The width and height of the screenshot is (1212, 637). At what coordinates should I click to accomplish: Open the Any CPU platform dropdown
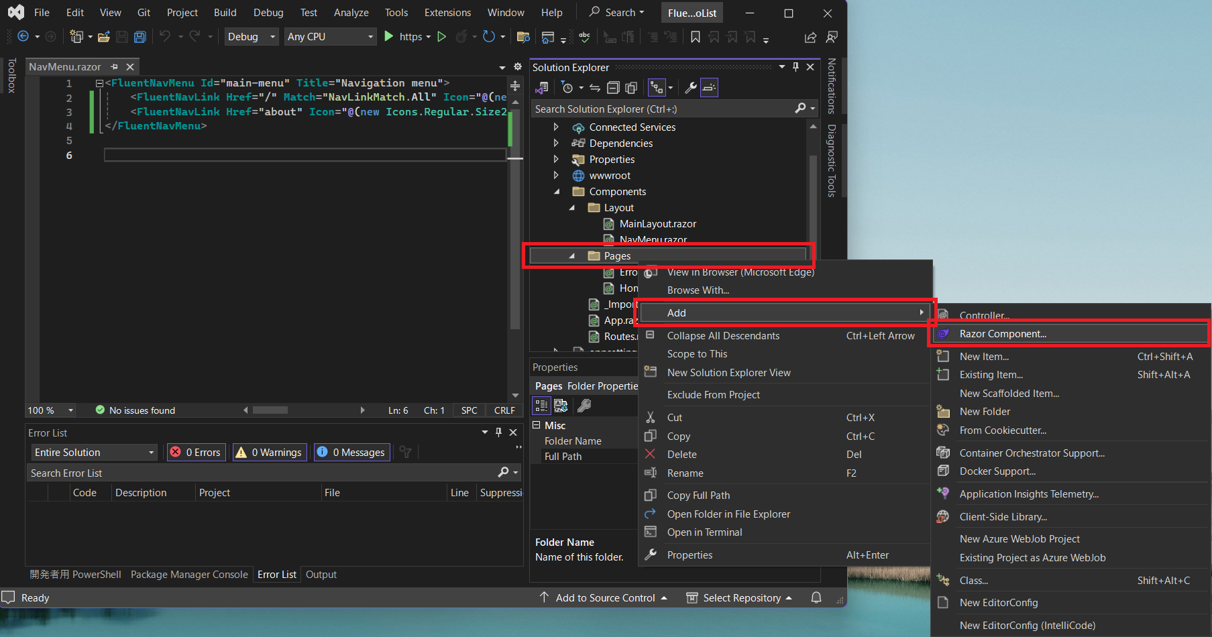pyautogui.click(x=329, y=37)
